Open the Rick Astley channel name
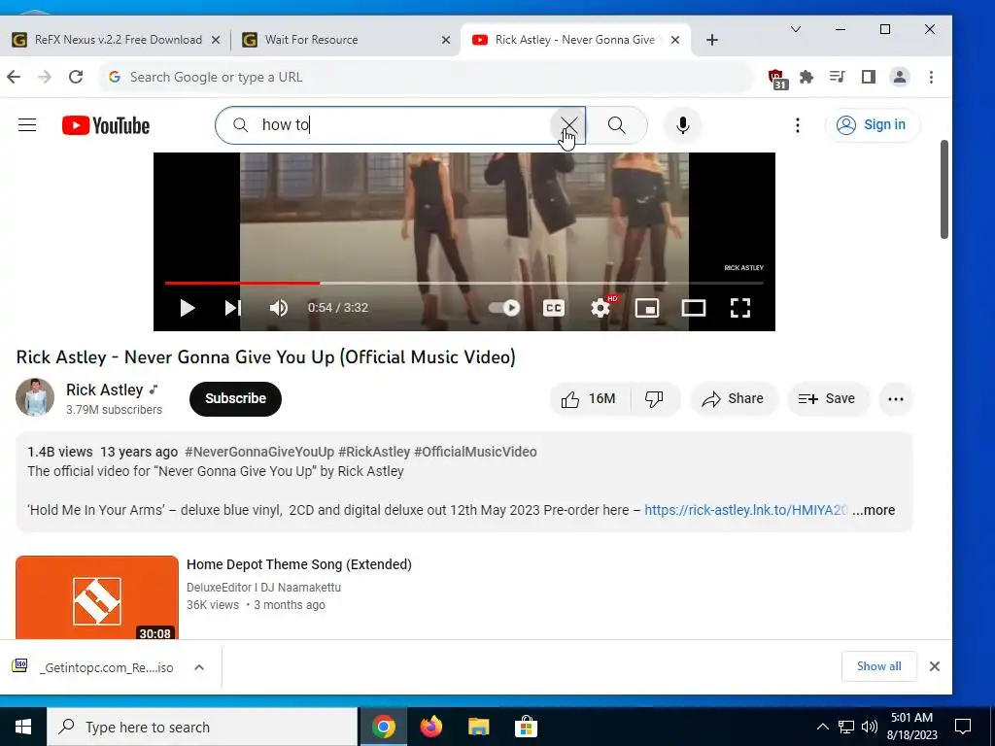This screenshot has width=995, height=746. (x=105, y=390)
